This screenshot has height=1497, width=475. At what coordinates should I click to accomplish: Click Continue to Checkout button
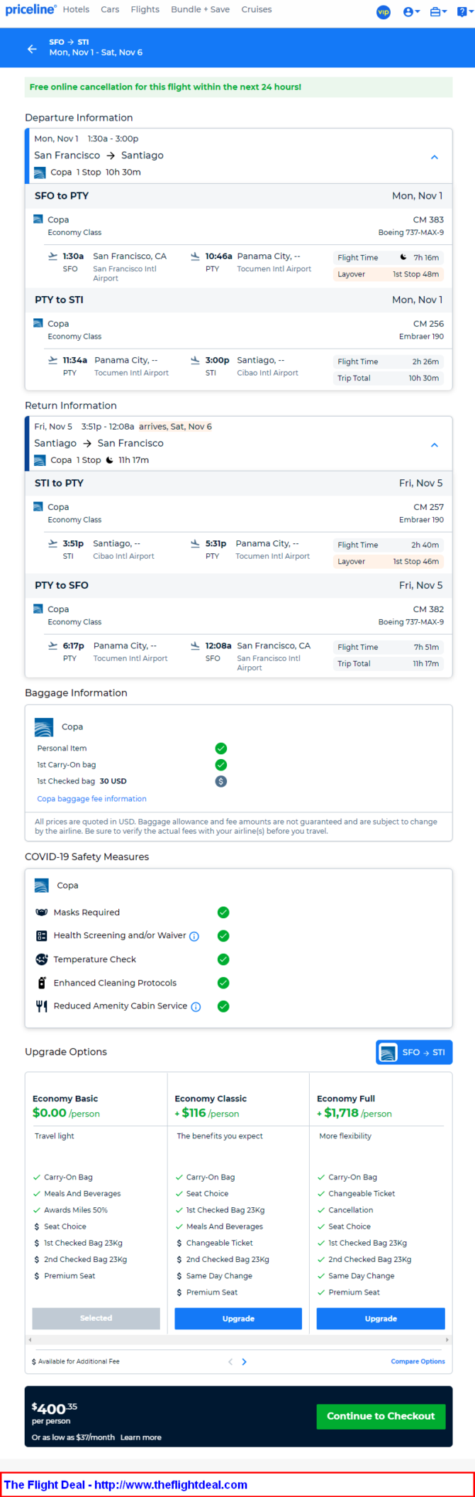(381, 1416)
